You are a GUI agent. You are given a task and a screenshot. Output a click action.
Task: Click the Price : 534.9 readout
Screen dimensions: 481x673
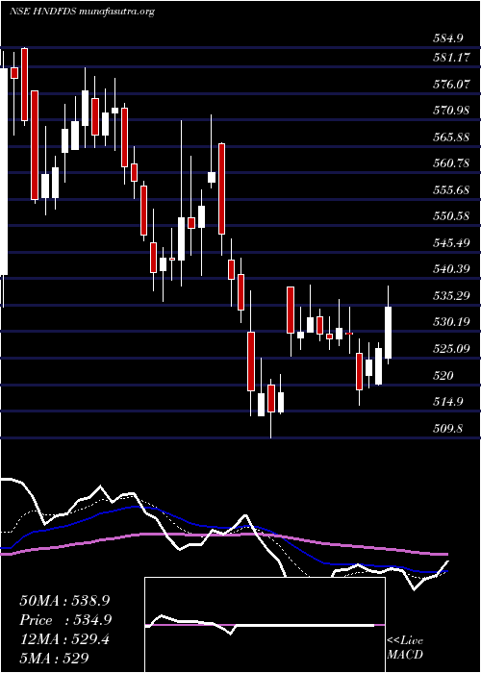(x=65, y=620)
